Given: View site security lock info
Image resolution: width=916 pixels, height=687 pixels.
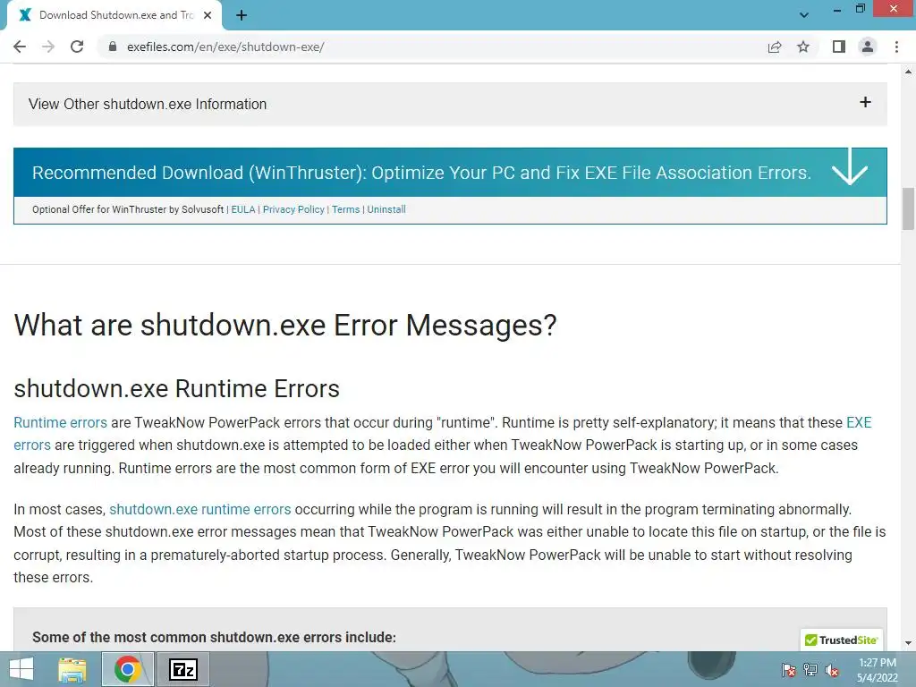Looking at the screenshot, I should tap(113, 47).
